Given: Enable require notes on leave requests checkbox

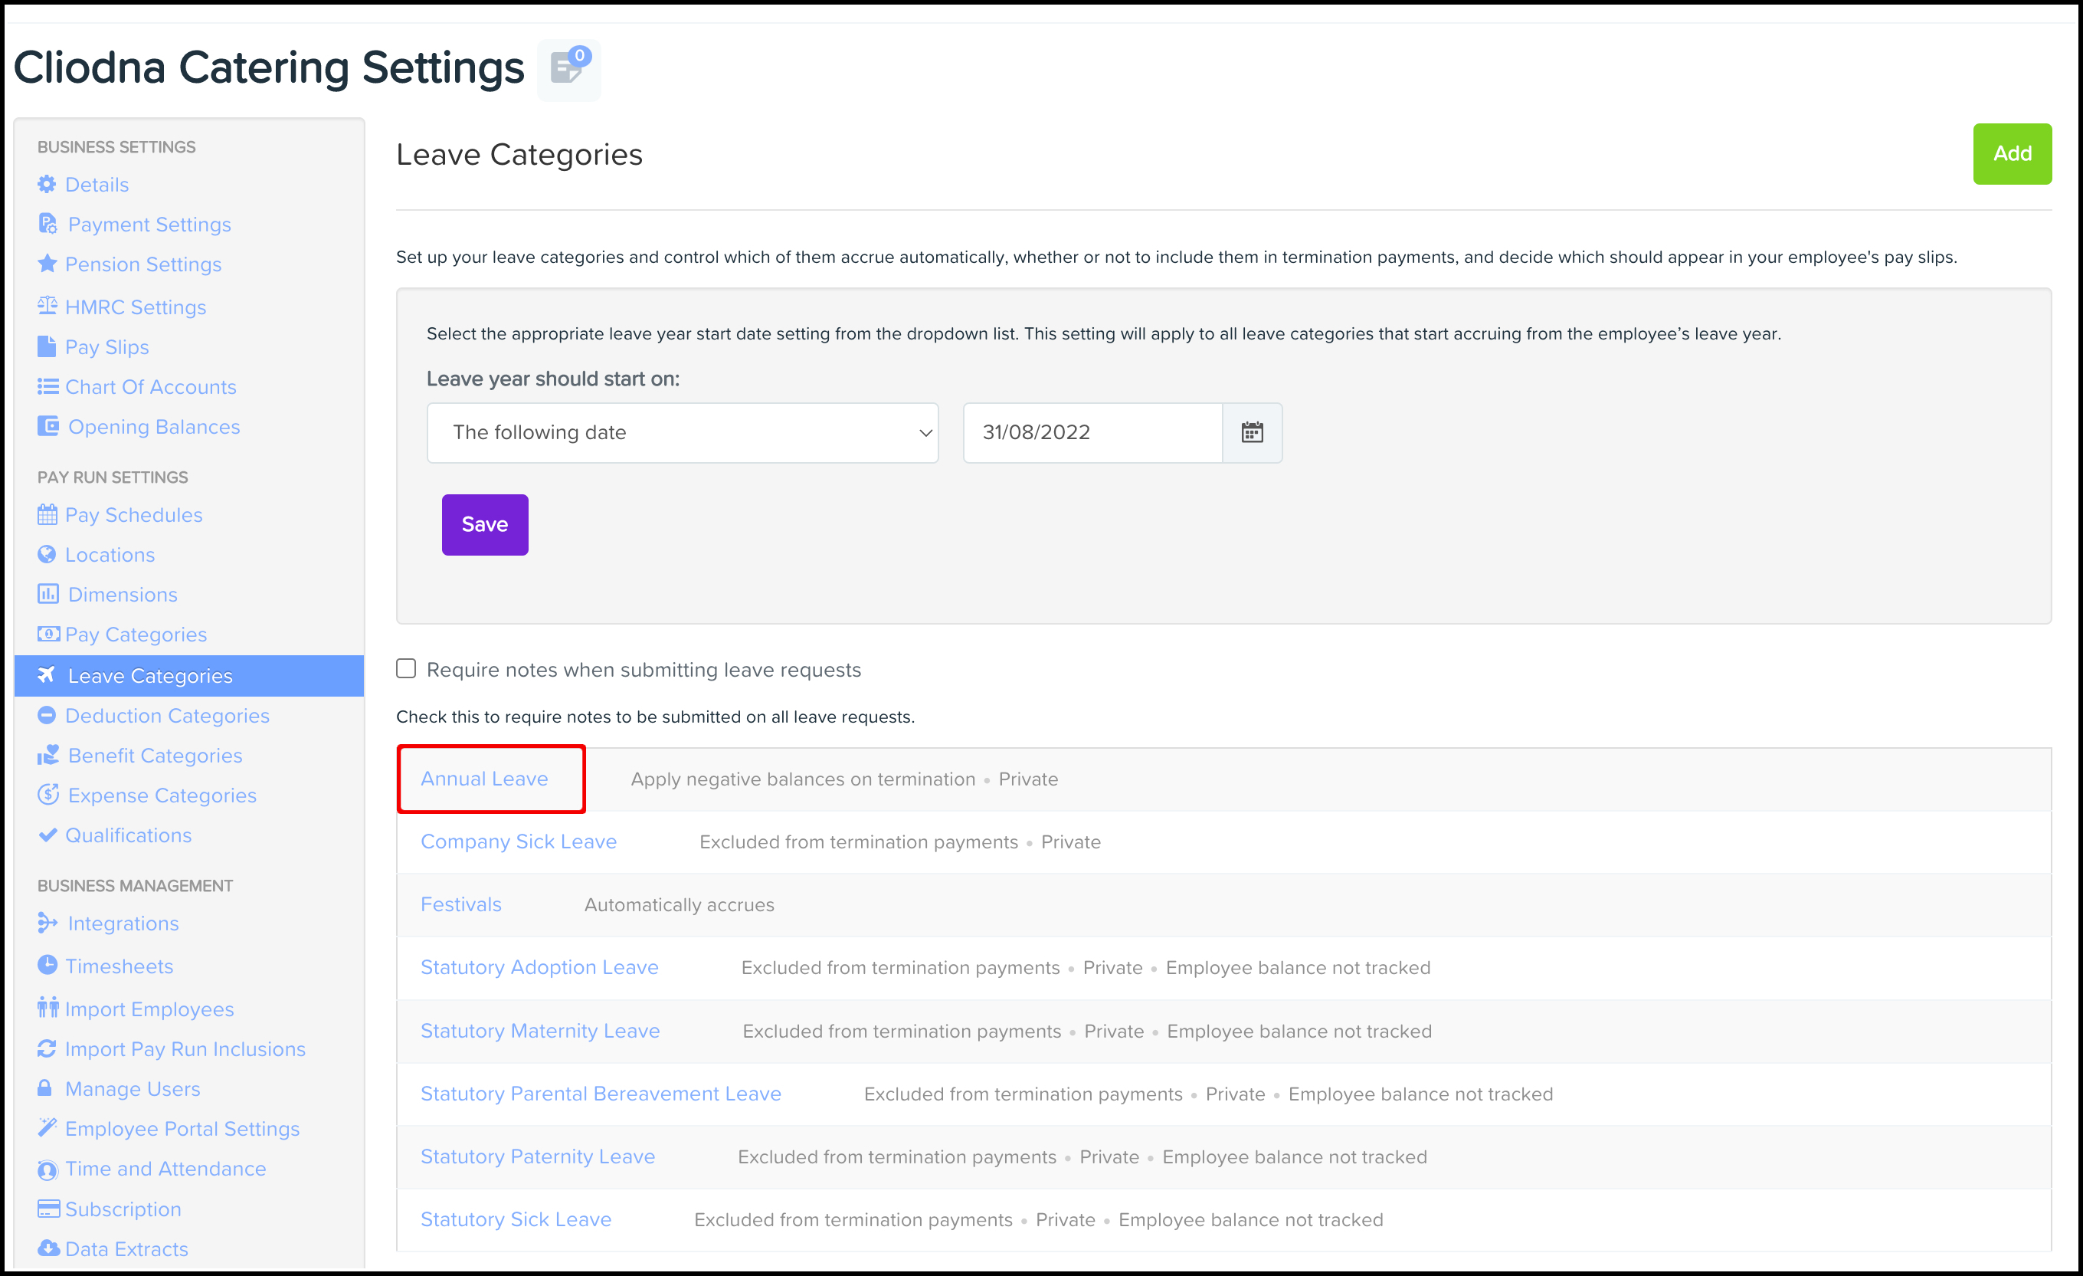Looking at the screenshot, I should (407, 669).
